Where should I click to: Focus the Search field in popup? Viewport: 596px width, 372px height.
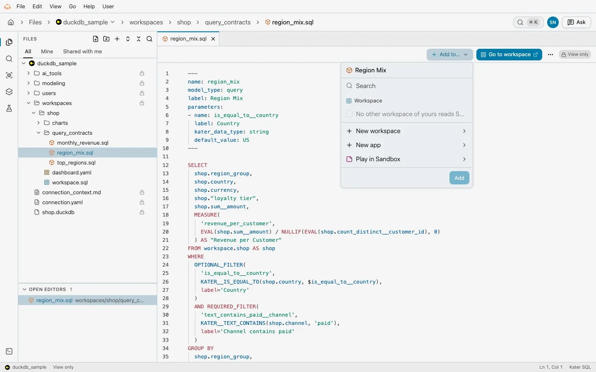click(406, 86)
